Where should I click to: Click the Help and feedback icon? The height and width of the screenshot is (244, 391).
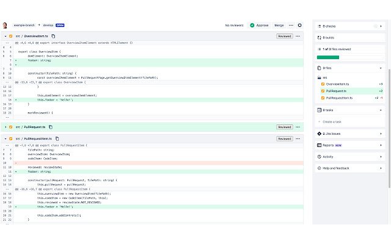point(319,168)
